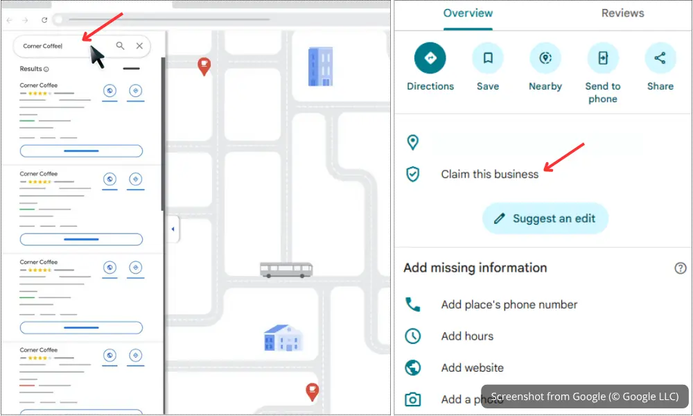
Task: Click the clock icon beside Add hours
Action: (414, 336)
